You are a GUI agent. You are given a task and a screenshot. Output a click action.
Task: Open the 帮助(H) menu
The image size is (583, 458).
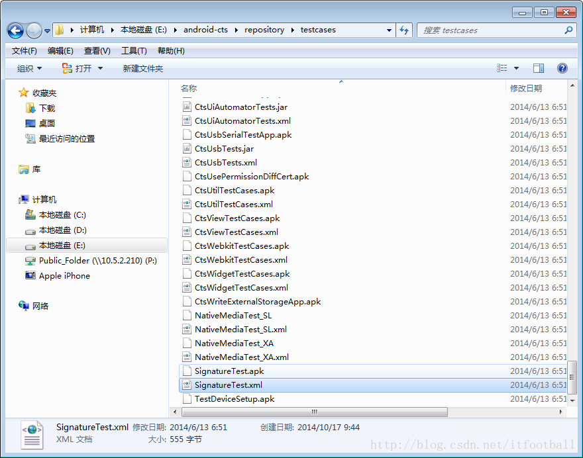[x=171, y=51]
